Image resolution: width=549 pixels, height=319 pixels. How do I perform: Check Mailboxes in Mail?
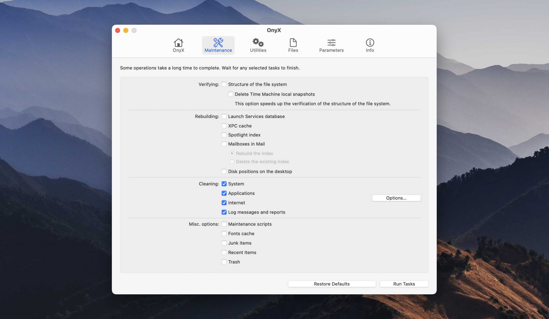coord(224,144)
